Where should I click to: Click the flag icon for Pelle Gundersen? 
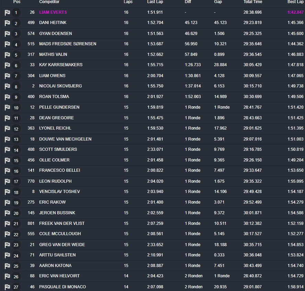7,107
